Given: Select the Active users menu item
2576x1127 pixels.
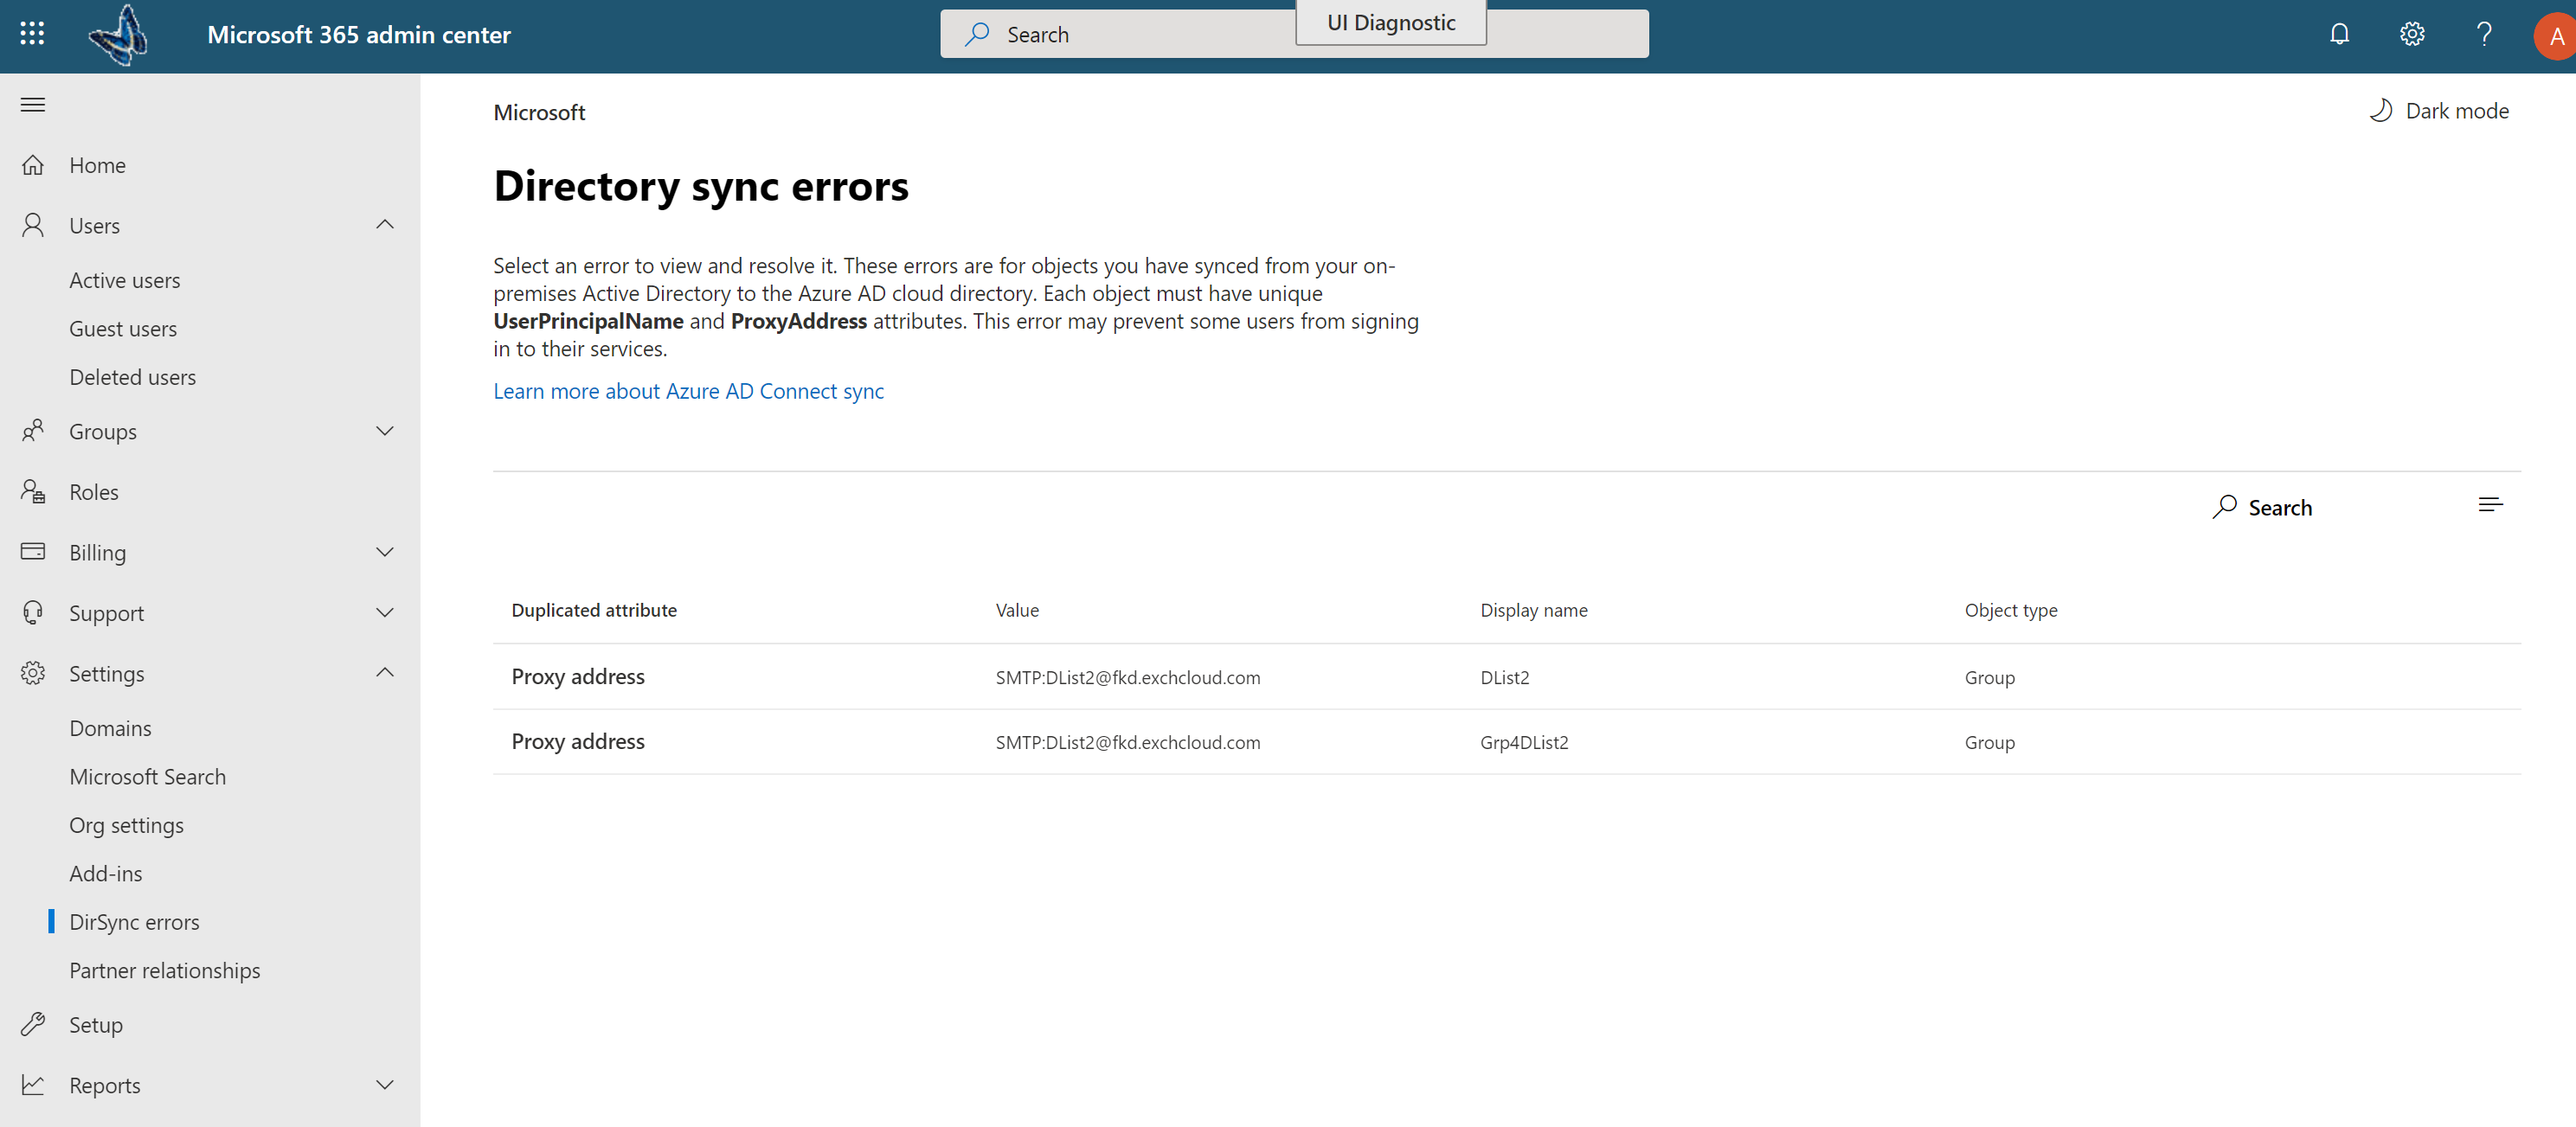Looking at the screenshot, I should coord(125,279).
